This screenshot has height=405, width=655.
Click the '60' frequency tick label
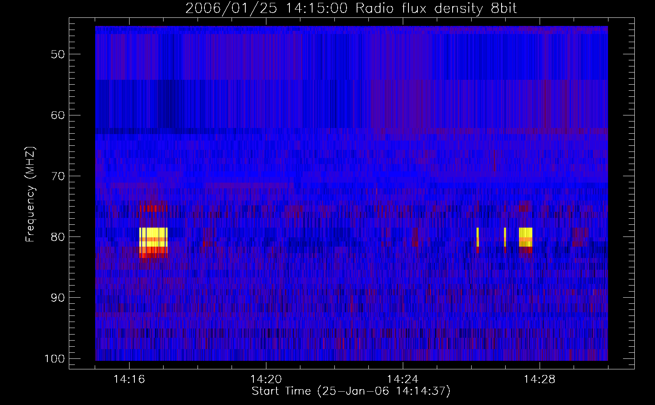coord(58,115)
